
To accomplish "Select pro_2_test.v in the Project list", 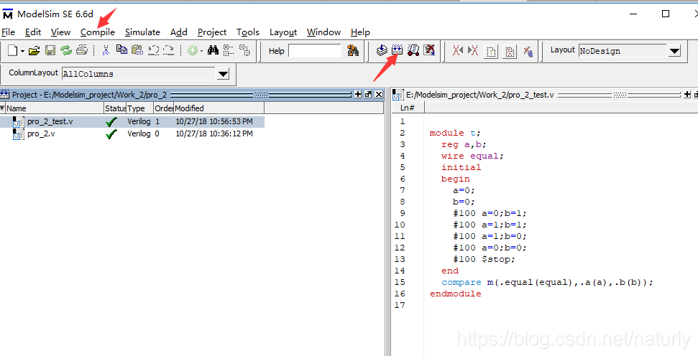I will pos(50,121).
